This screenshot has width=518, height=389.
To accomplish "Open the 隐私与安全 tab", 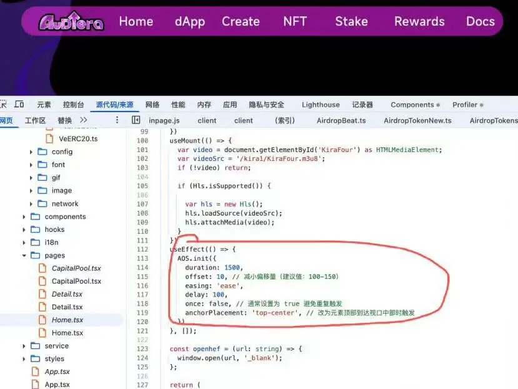I will click(x=266, y=105).
